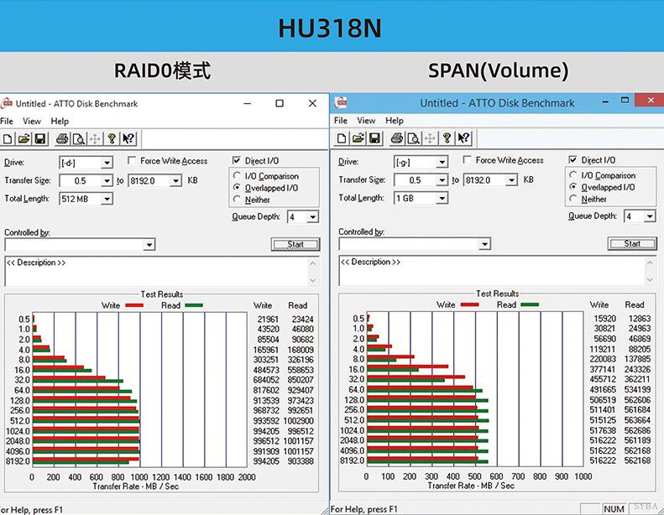Click Open folder icon in RAID0 window toolbar
This screenshot has height=515, width=664.
[24, 138]
